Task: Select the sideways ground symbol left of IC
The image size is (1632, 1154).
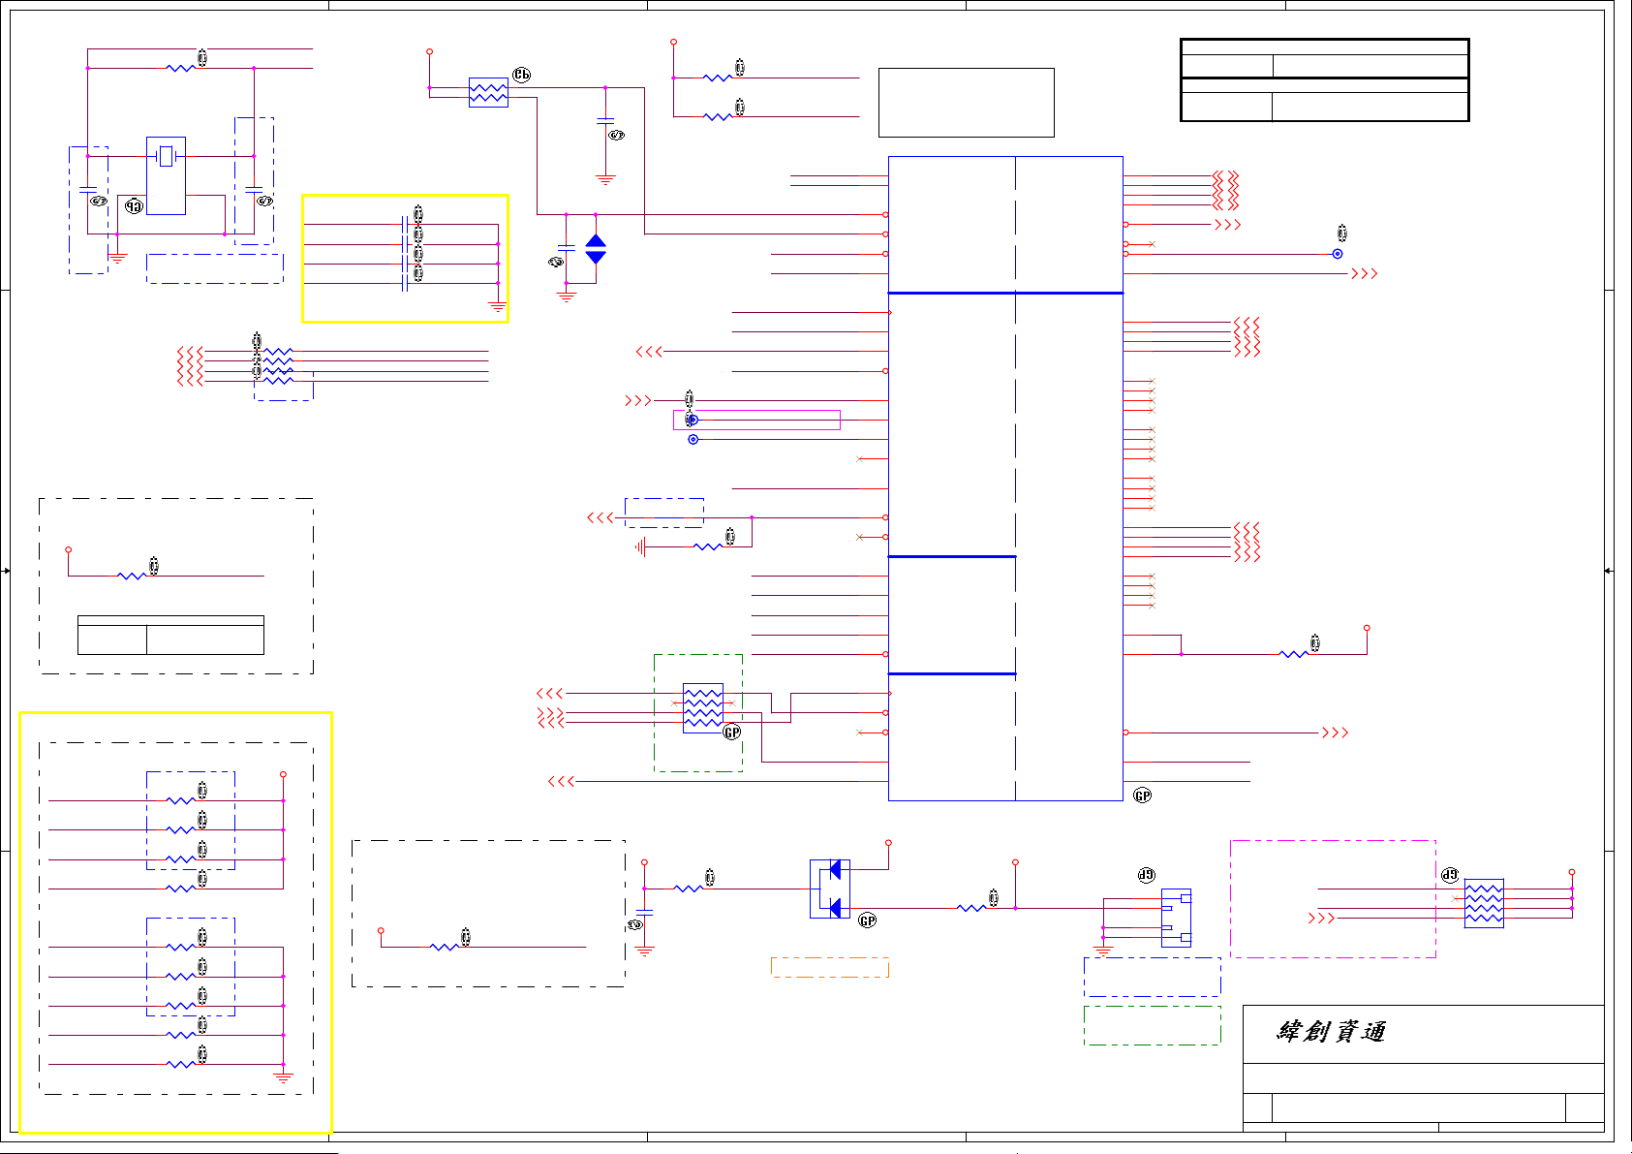Action: pyautogui.click(x=640, y=547)
